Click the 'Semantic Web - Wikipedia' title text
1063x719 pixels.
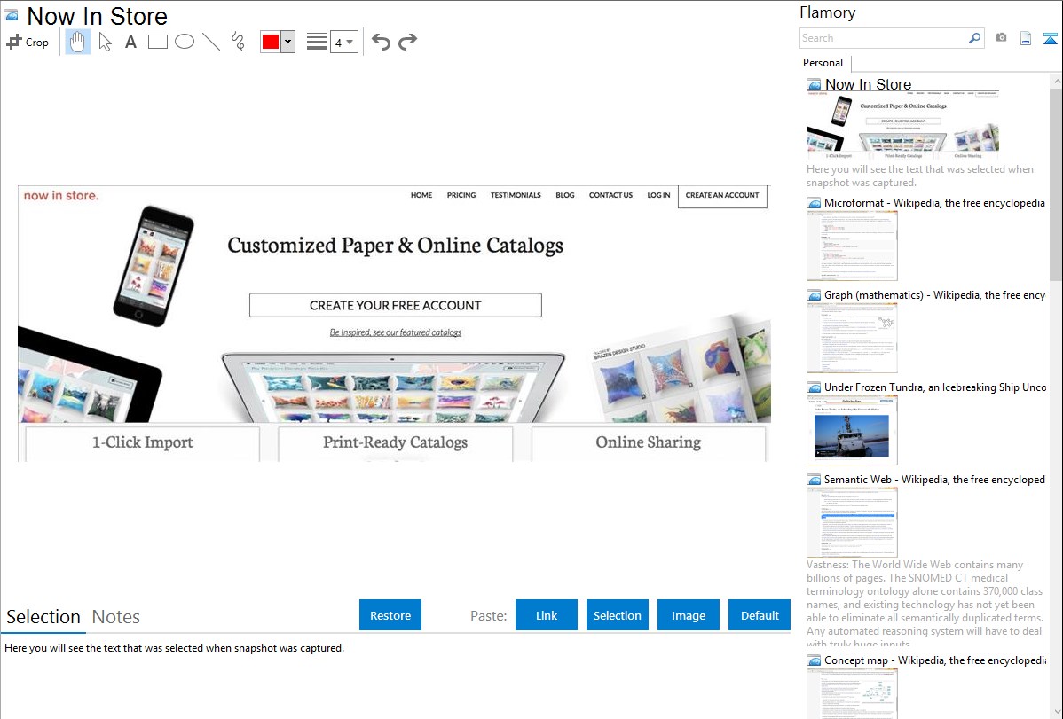tap(934, 480)
